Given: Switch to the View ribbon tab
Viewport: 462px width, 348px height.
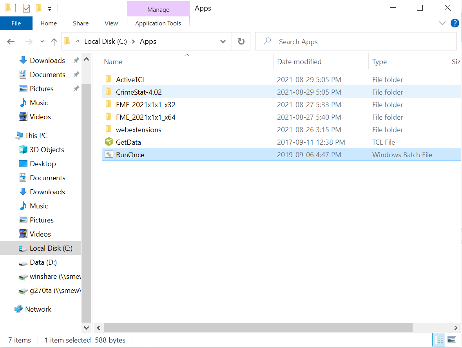Looking at the screenshot, I should (111, 23).
